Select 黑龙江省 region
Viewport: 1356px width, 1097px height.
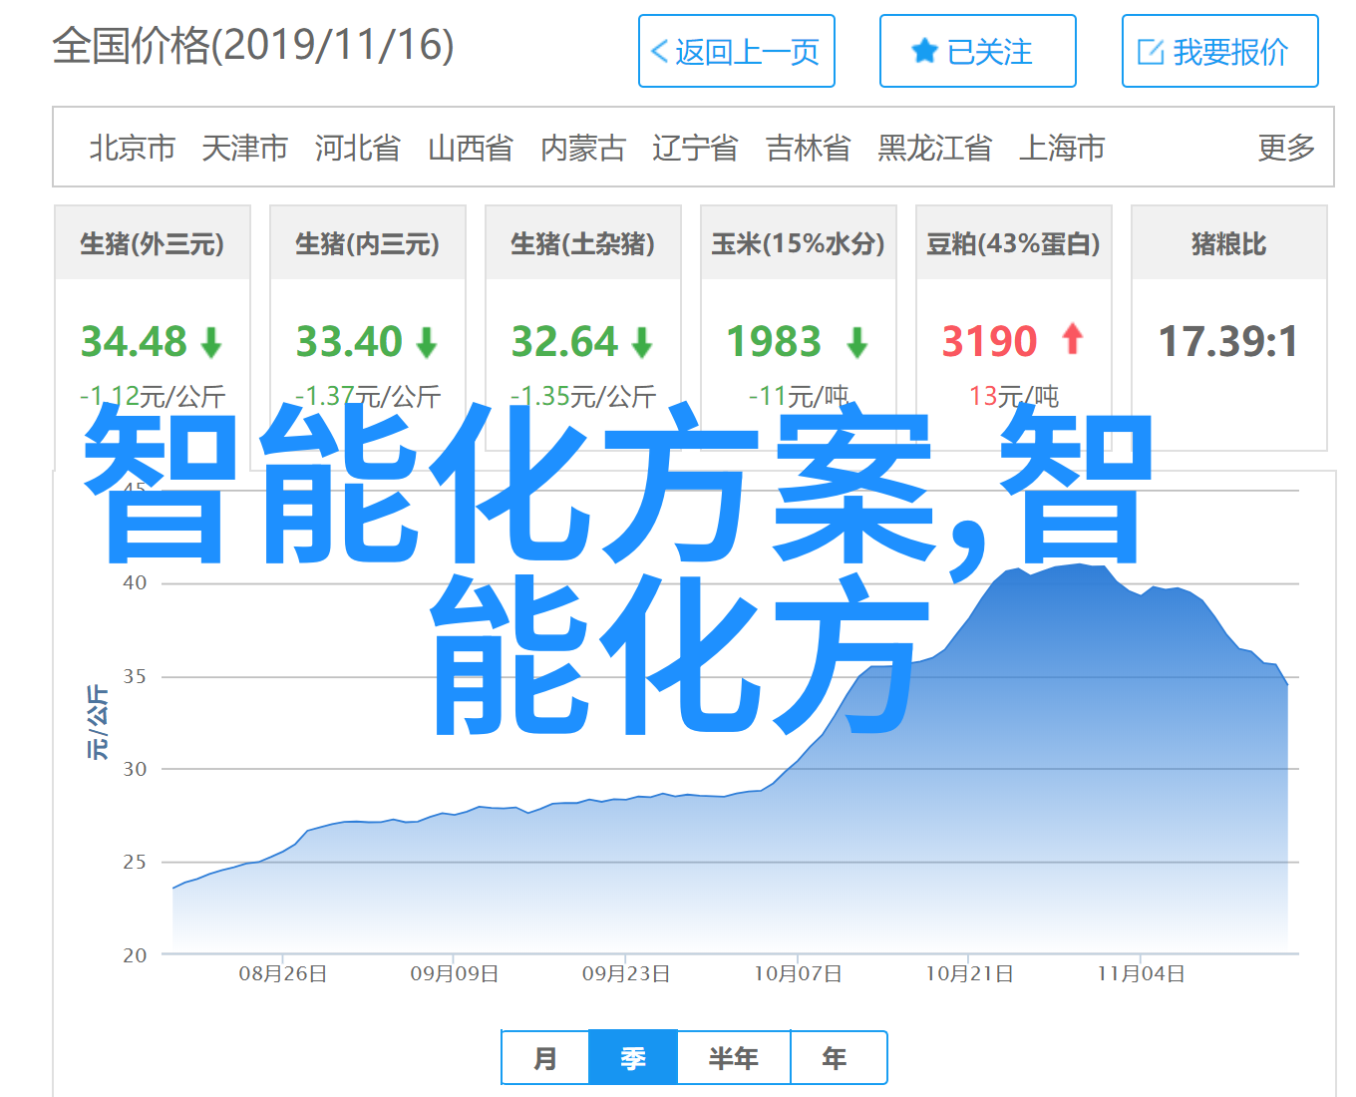(934, 148)
